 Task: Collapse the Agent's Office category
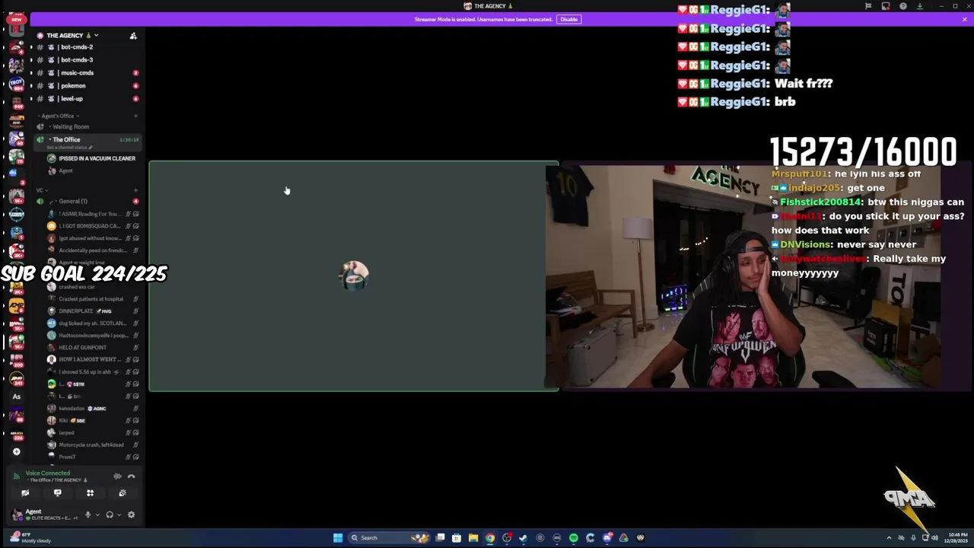coord(59,116)
